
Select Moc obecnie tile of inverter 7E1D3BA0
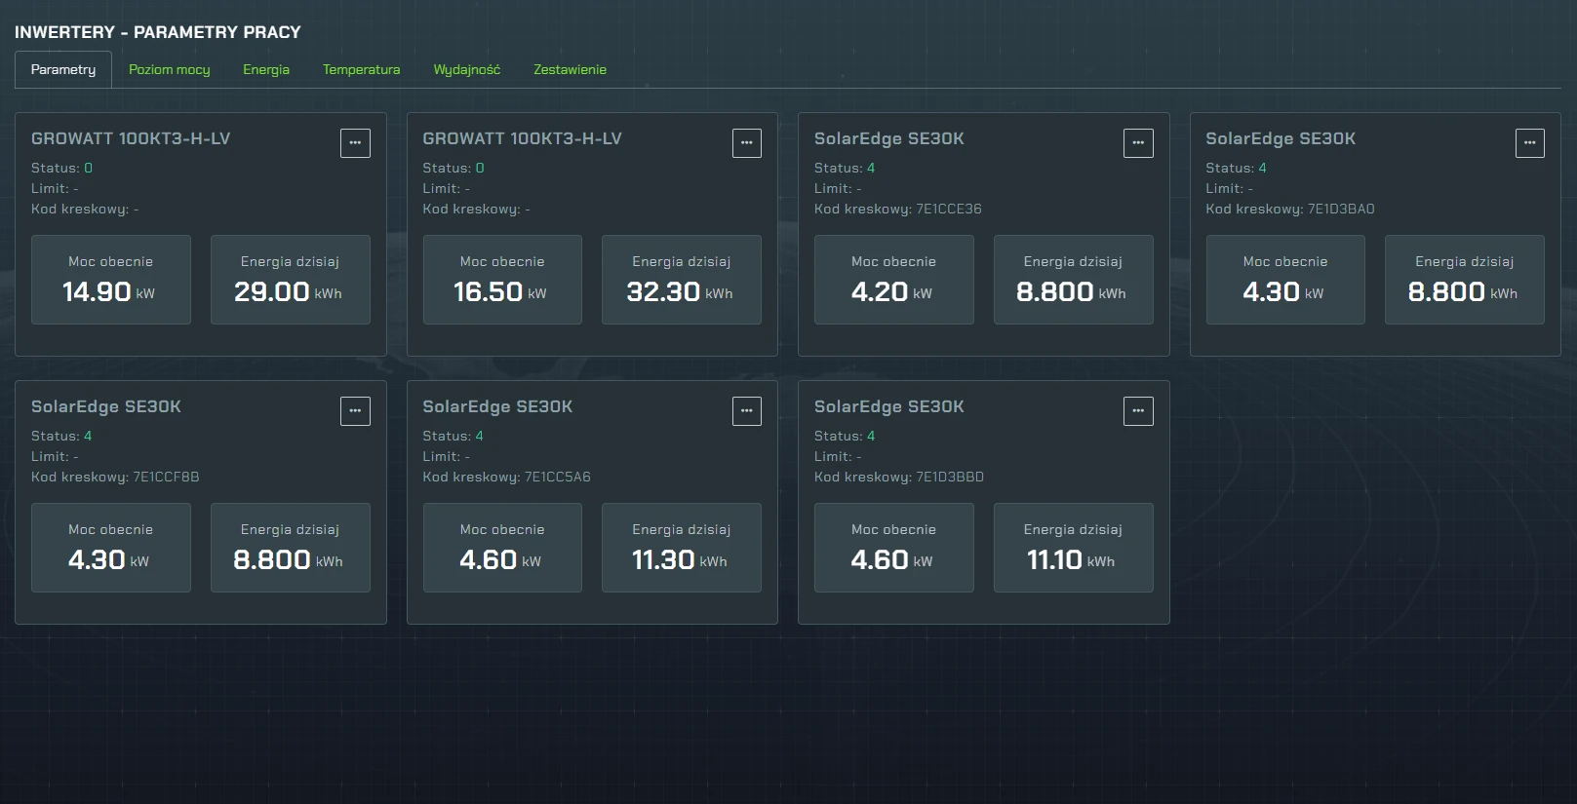pos(1285,280)
